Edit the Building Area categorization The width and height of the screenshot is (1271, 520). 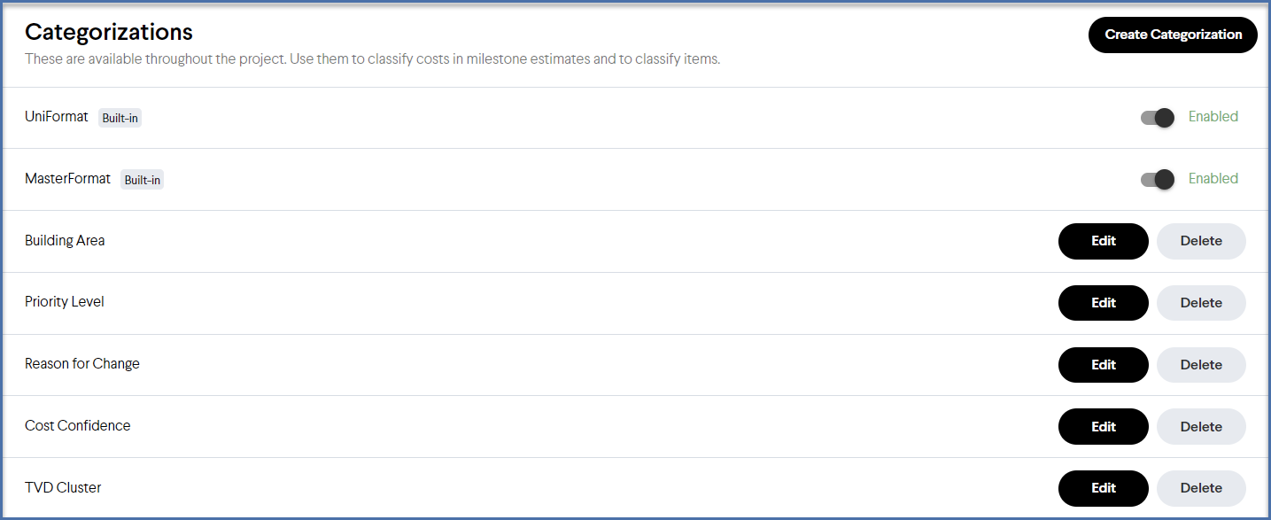(1103, 241)
